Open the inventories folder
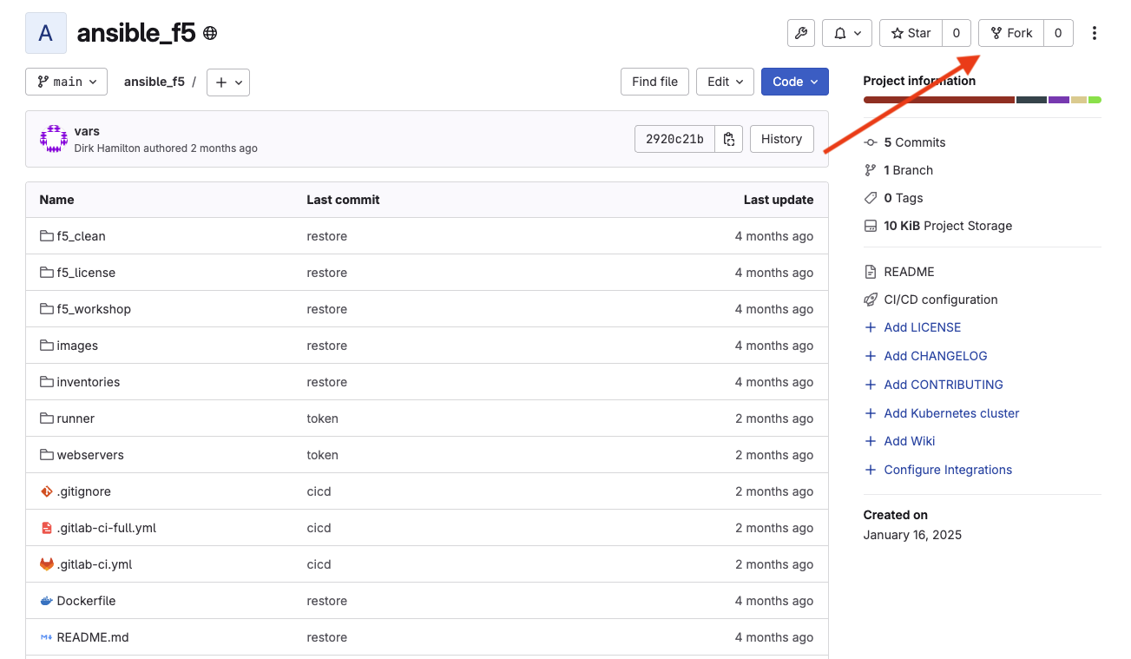Viewport: 1131px width, 659px height. [x=89, y=382]
